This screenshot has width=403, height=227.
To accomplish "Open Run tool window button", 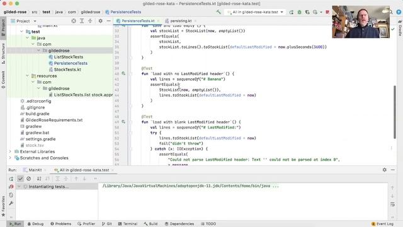I will [15, 224].
